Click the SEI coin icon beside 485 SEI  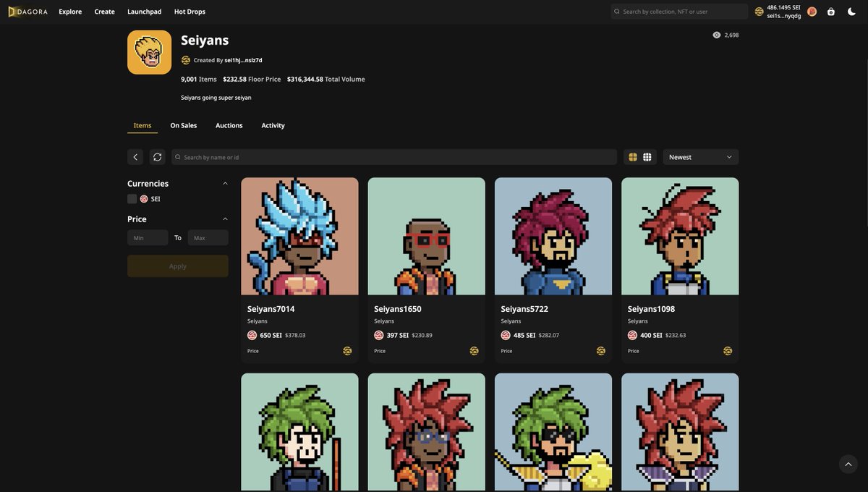coord(506,336)
